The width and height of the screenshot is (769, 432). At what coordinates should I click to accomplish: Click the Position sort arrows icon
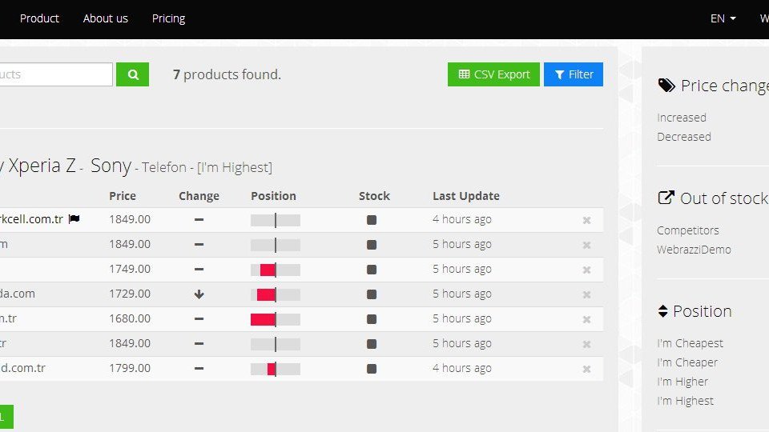(662, 311)
